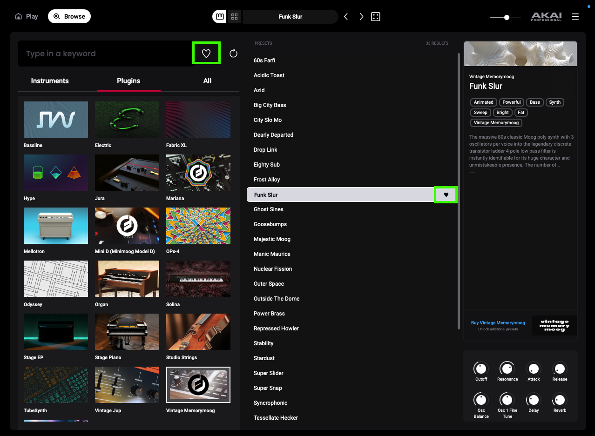Viewport: 595px width, 436px height.
Task: Expand the truncated preset description ellipsis
Action: (x=472, y=172)
